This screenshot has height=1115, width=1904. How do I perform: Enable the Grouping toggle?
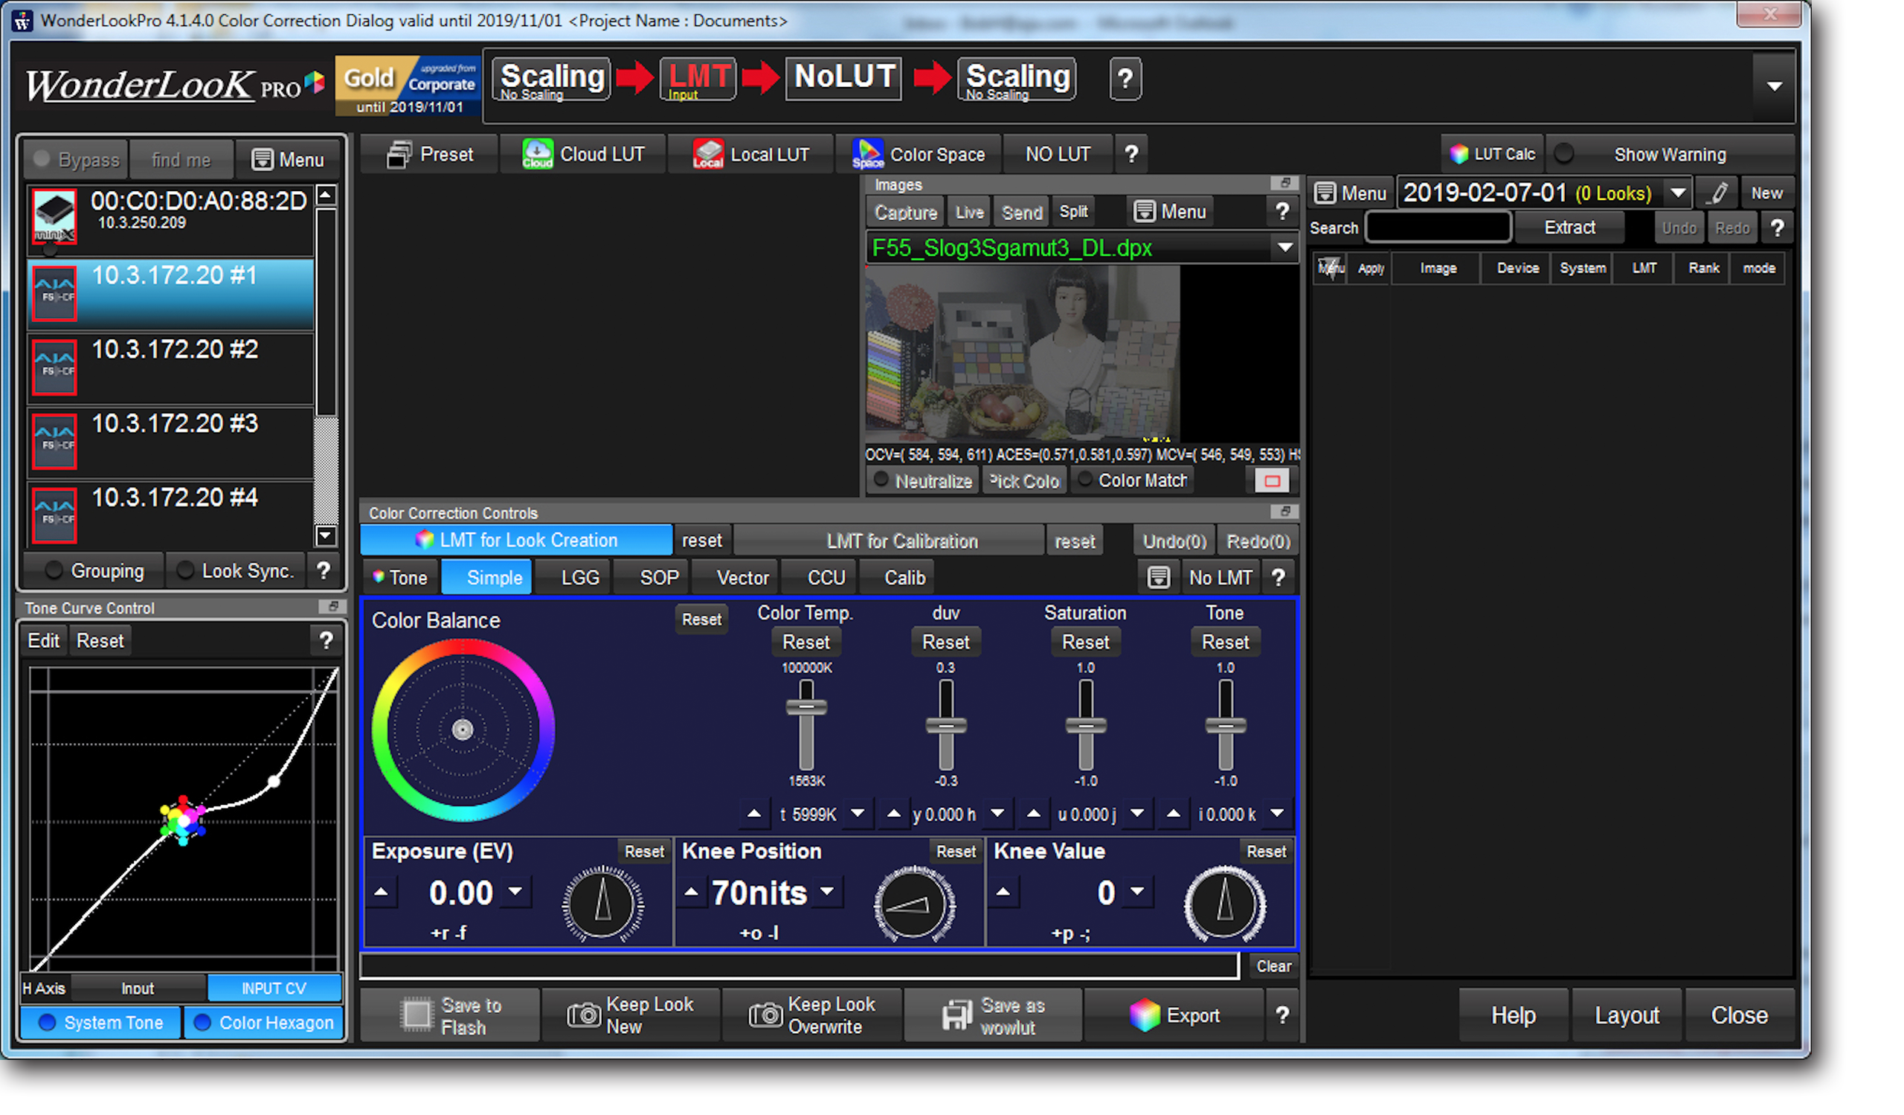pos(54,571)
